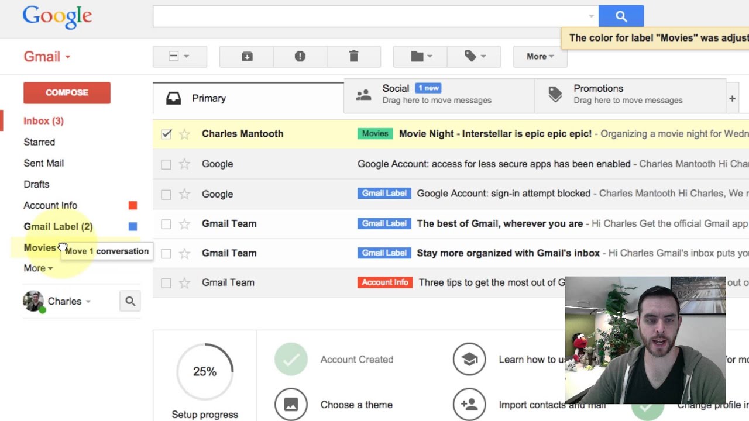Star the 'sign-in attempt blocked' email
This screenshot has height=421, width=749.
point(184,194)
